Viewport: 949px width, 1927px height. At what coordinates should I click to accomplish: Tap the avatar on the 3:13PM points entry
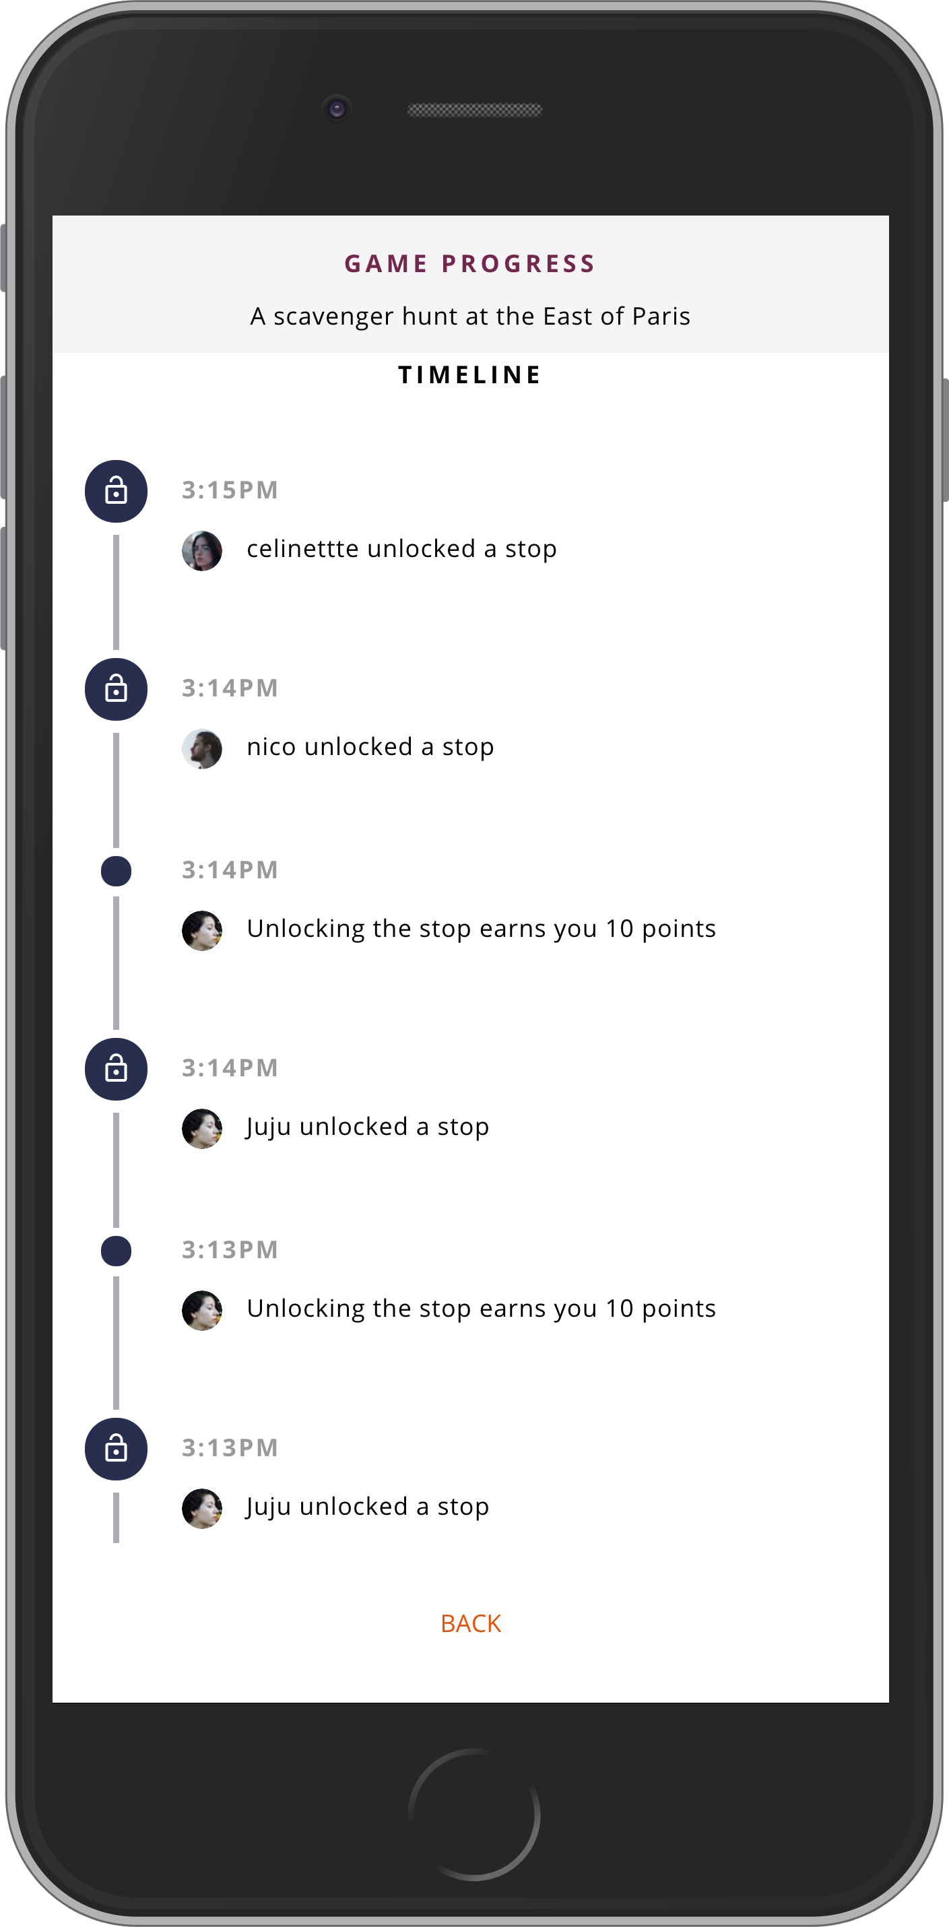tap(202, 1310)
